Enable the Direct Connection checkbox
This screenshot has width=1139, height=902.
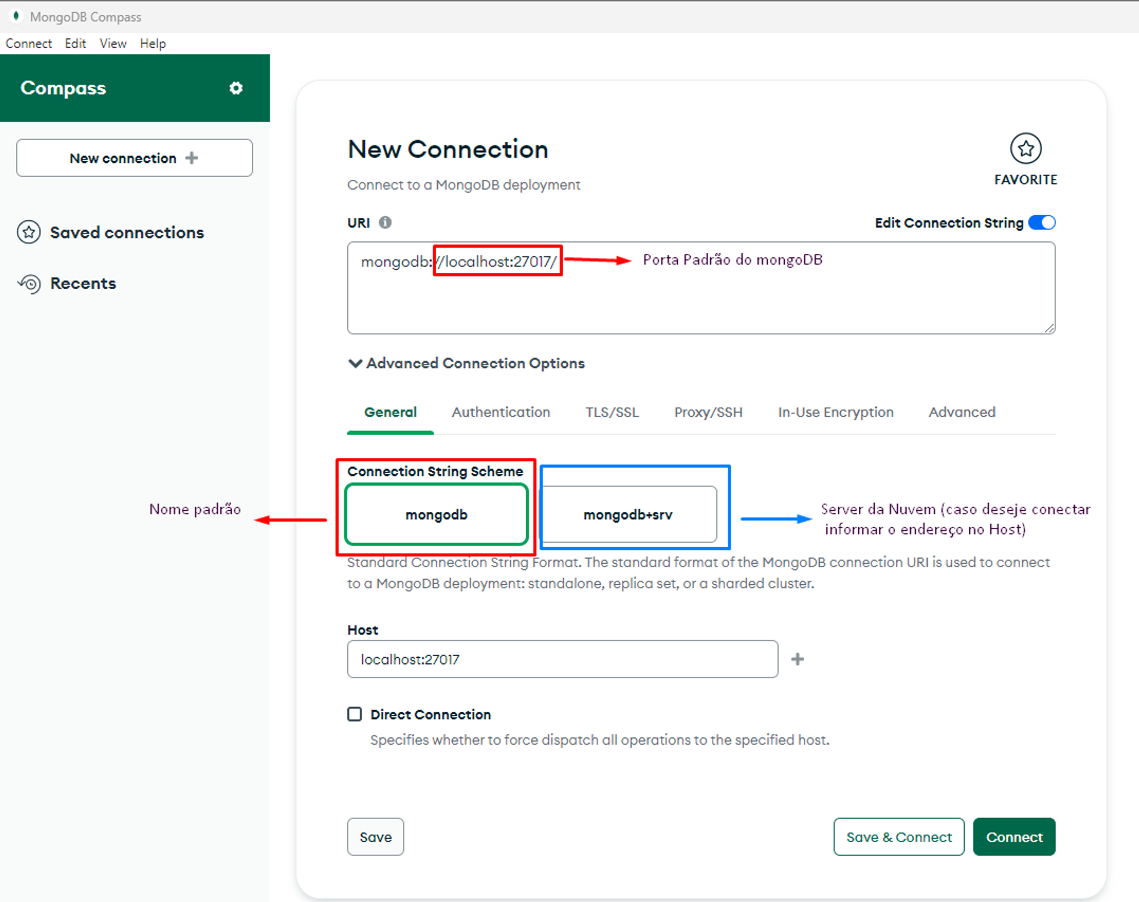pos(355,714)
